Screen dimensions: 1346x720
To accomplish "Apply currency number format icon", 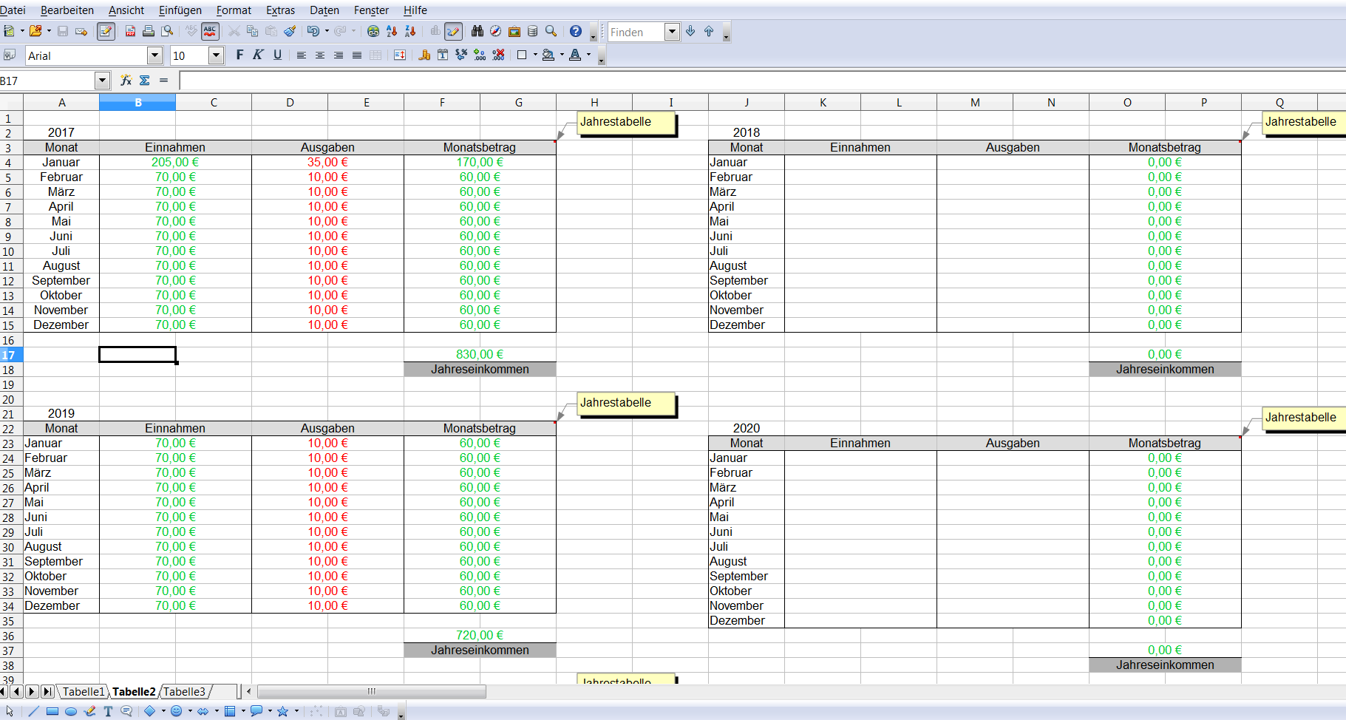I will click(424, 55).
